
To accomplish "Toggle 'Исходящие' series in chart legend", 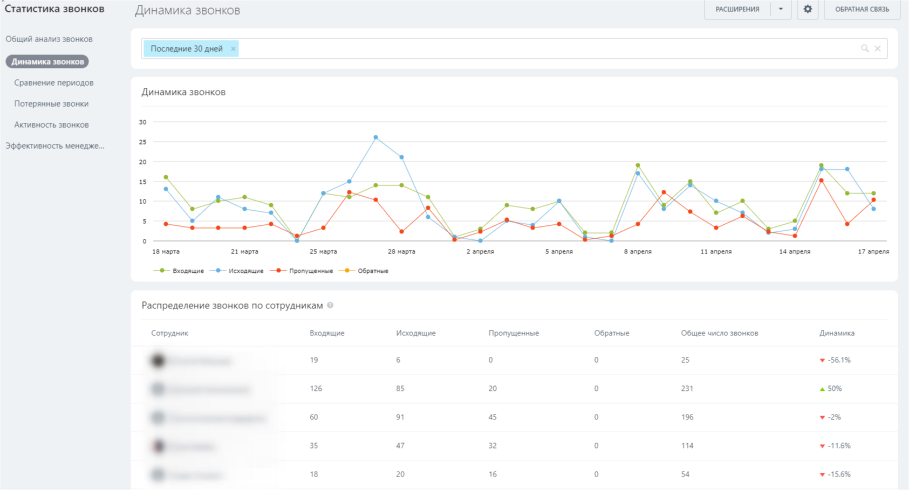I will (x=236, y=271).
